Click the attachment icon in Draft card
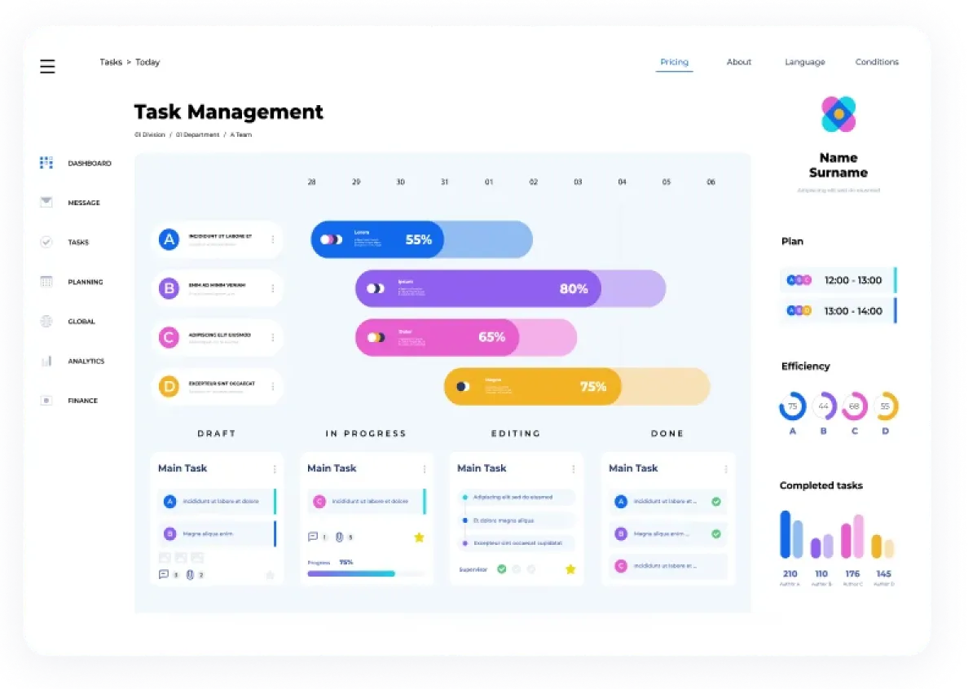The width and height of the screenshot is (977, 689). click(x=190, y=574)
